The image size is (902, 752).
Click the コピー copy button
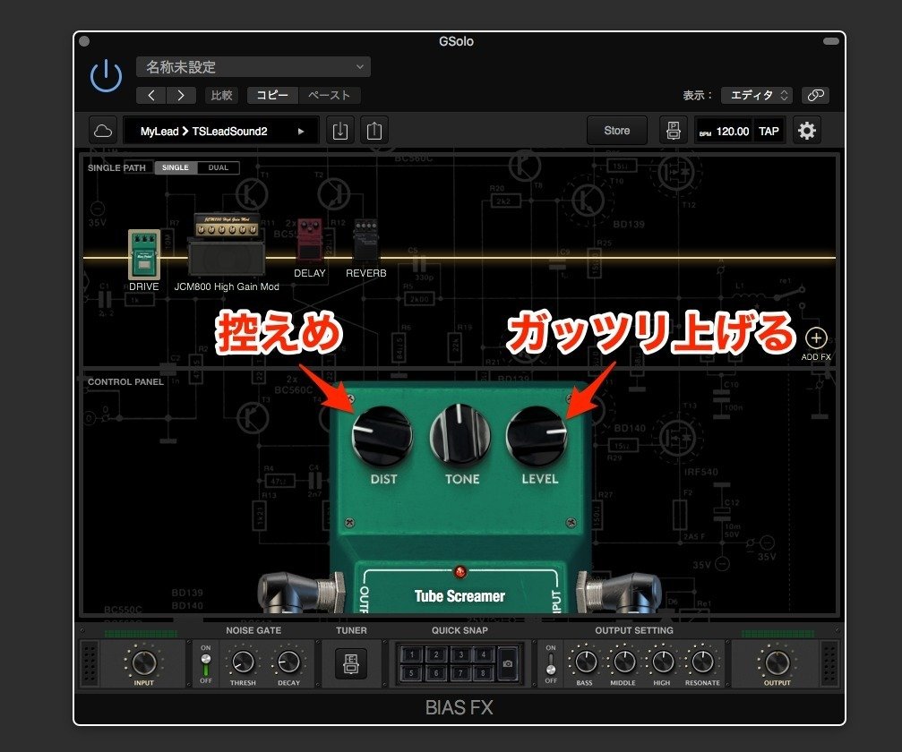(272, 96)
